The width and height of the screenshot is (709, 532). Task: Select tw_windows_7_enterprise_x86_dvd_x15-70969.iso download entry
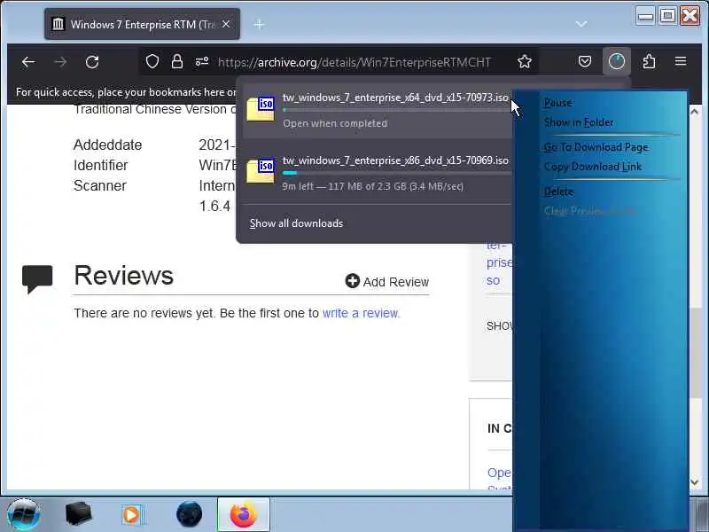click(x=378, y=173)
